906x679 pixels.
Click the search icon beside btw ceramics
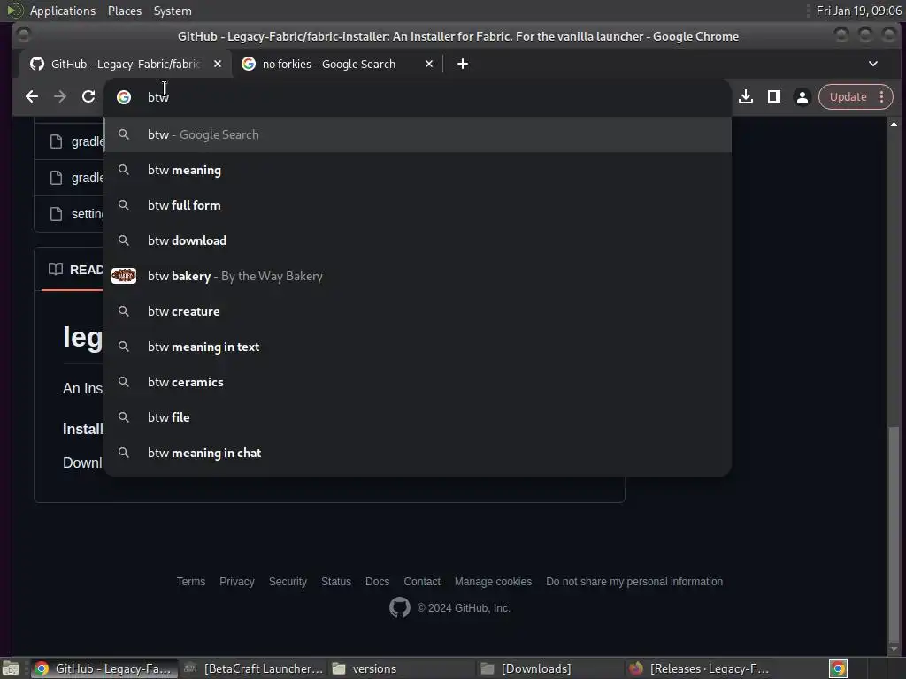(x=124, y=382)
